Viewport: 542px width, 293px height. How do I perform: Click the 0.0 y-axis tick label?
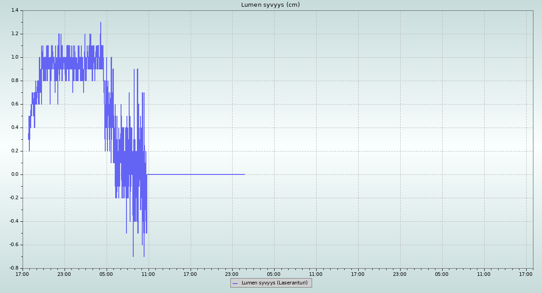tap(14, 174)
